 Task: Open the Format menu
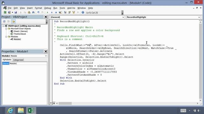38,8
